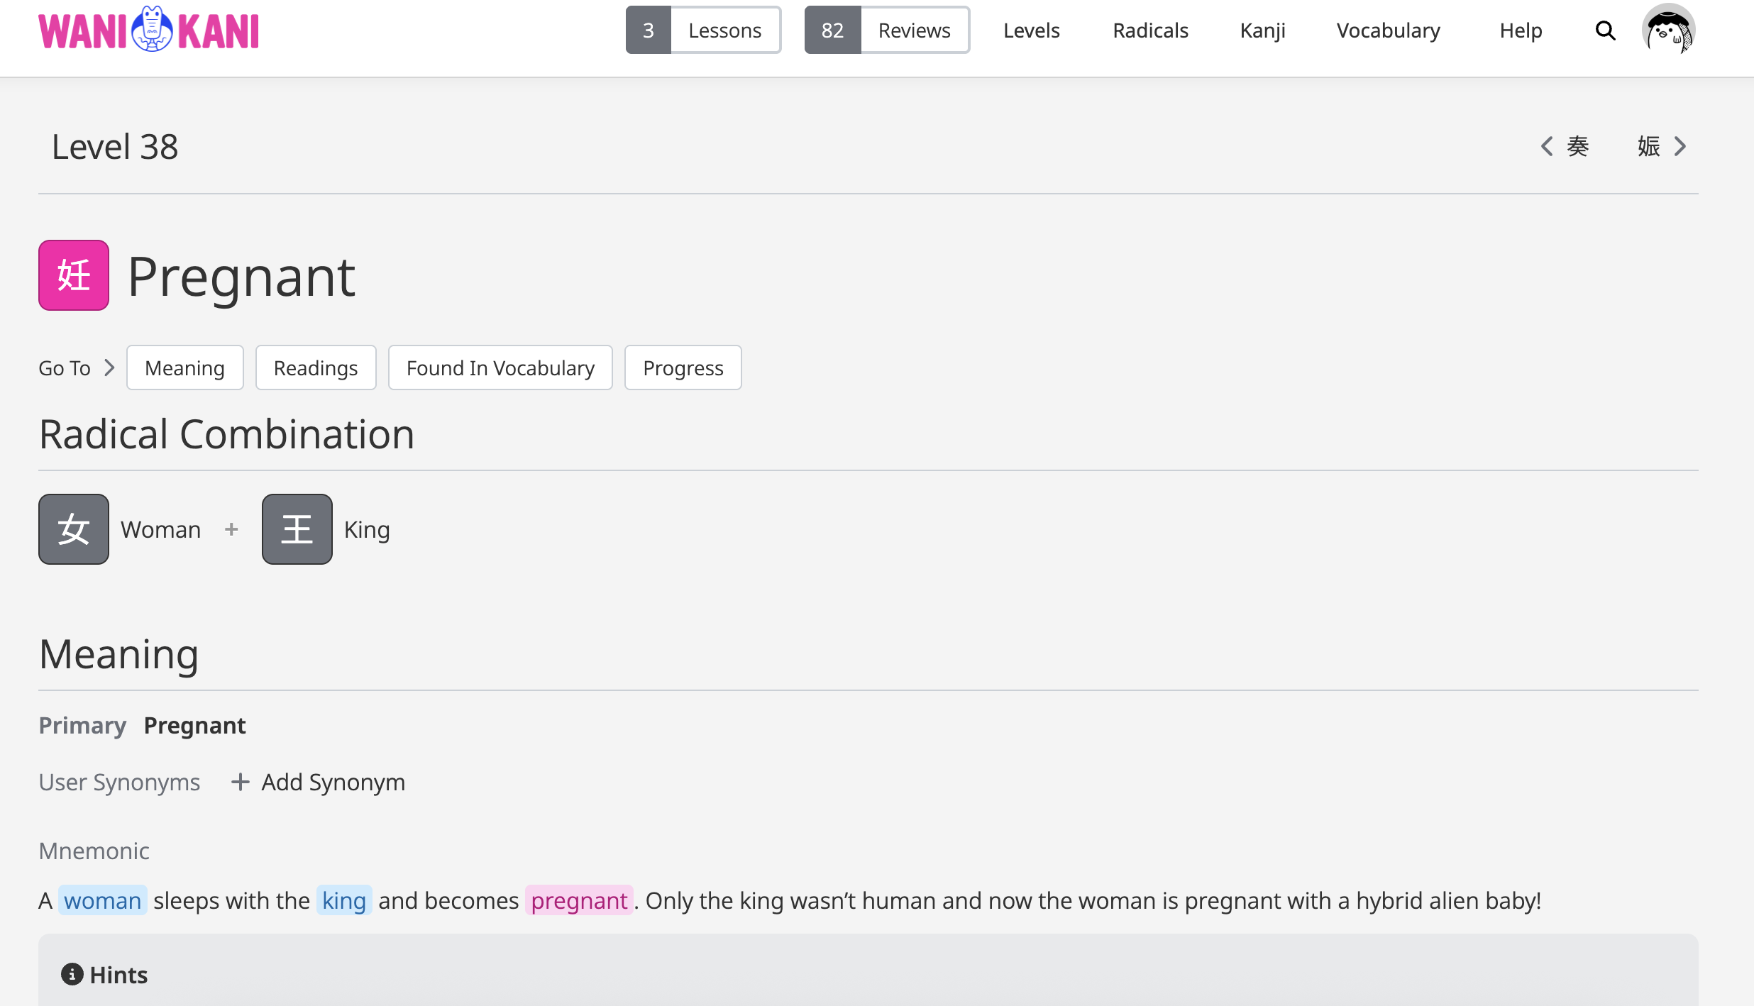Jump to the Progress section

683,367
